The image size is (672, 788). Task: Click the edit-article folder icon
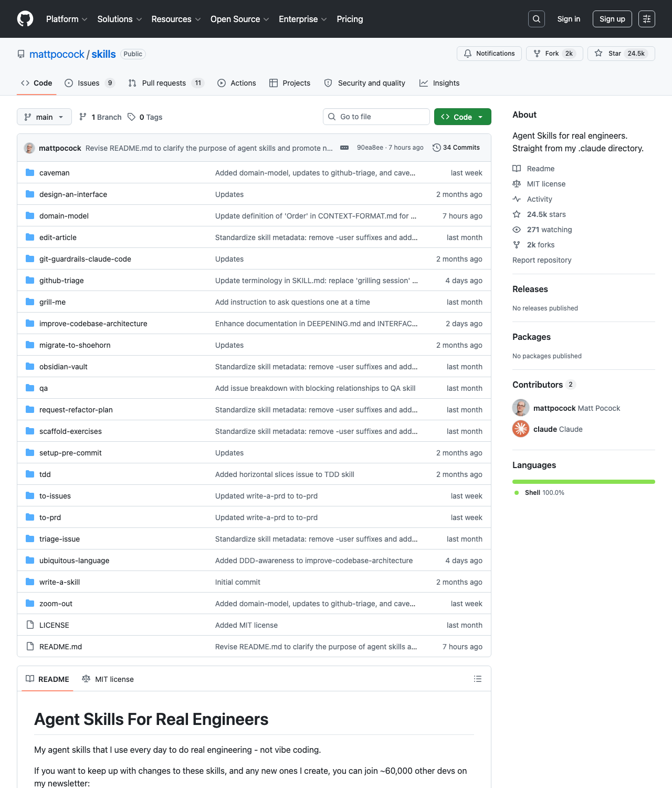click(x=30, y=237)
